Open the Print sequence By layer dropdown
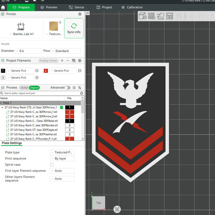 pyautogui.click(x=62, y=158)
